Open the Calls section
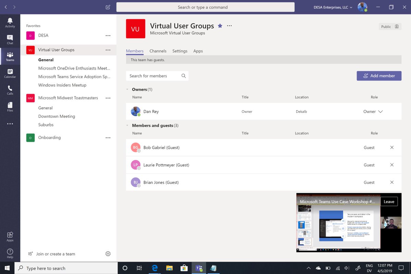The height and width of the screenshot is (274, 411). click(x=10, y=90)
